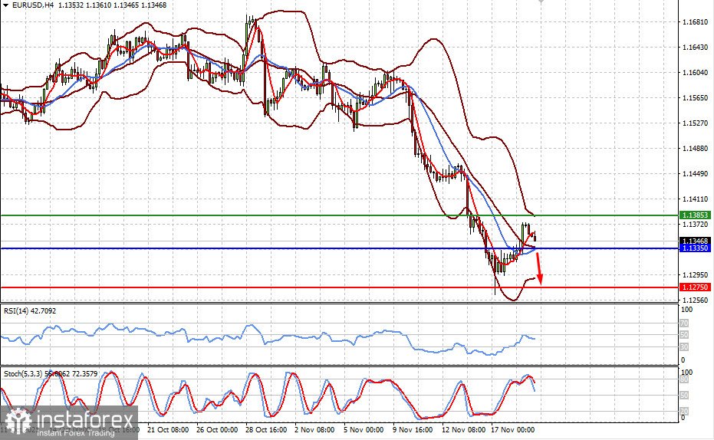The width and height of the screenshot is (714, 440).
Task: Click the green horizontal resistance line
Action: pos(339,215)
